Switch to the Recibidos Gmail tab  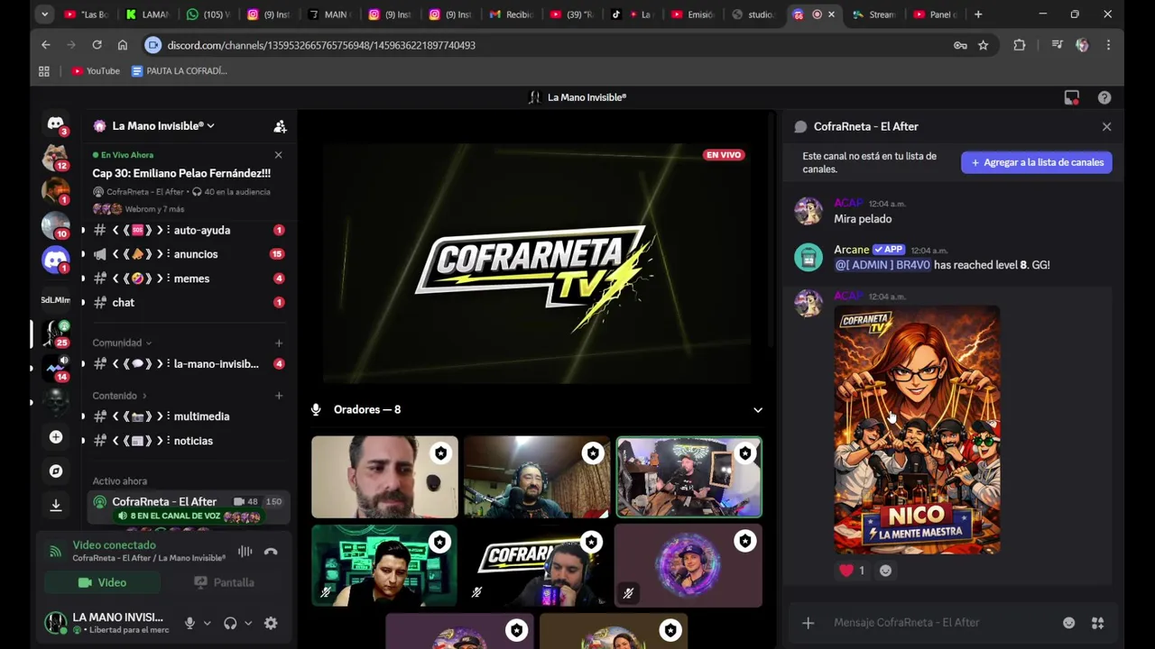pyautogui.click(x=512, y=14)
